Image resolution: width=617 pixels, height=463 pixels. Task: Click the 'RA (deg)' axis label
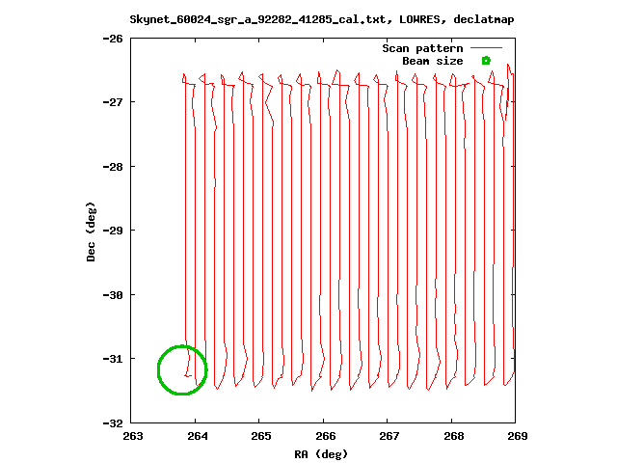point(321,454)
